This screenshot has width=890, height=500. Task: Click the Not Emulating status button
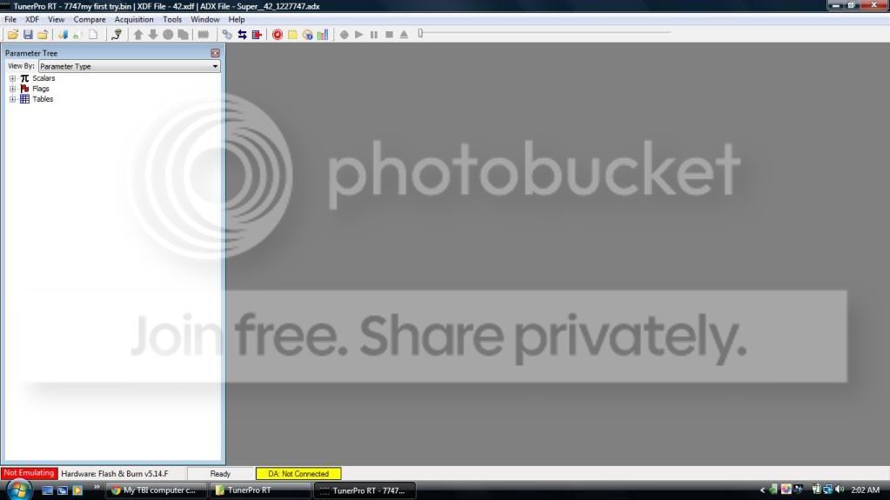(29, 473)
